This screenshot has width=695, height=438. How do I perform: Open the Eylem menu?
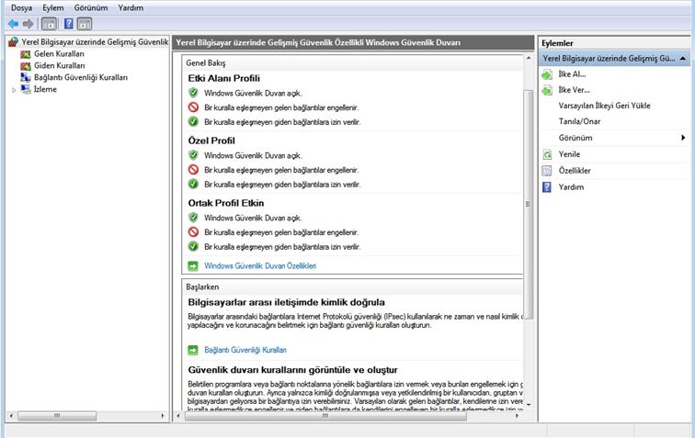53,7
